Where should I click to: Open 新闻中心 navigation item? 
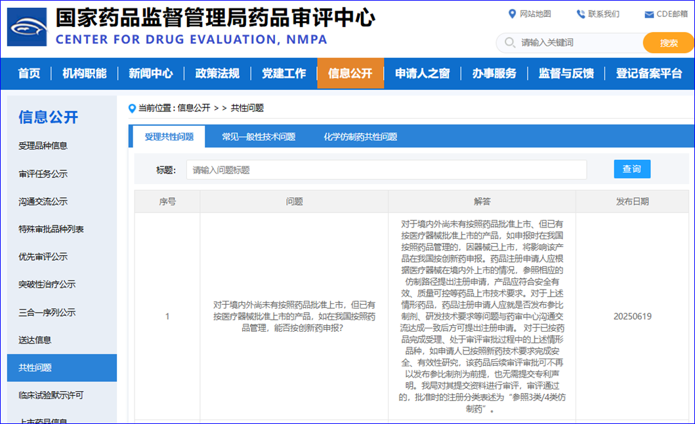coord(151,73)
